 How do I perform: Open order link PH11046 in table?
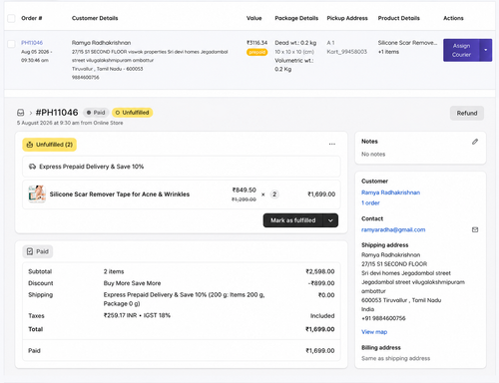32,43
